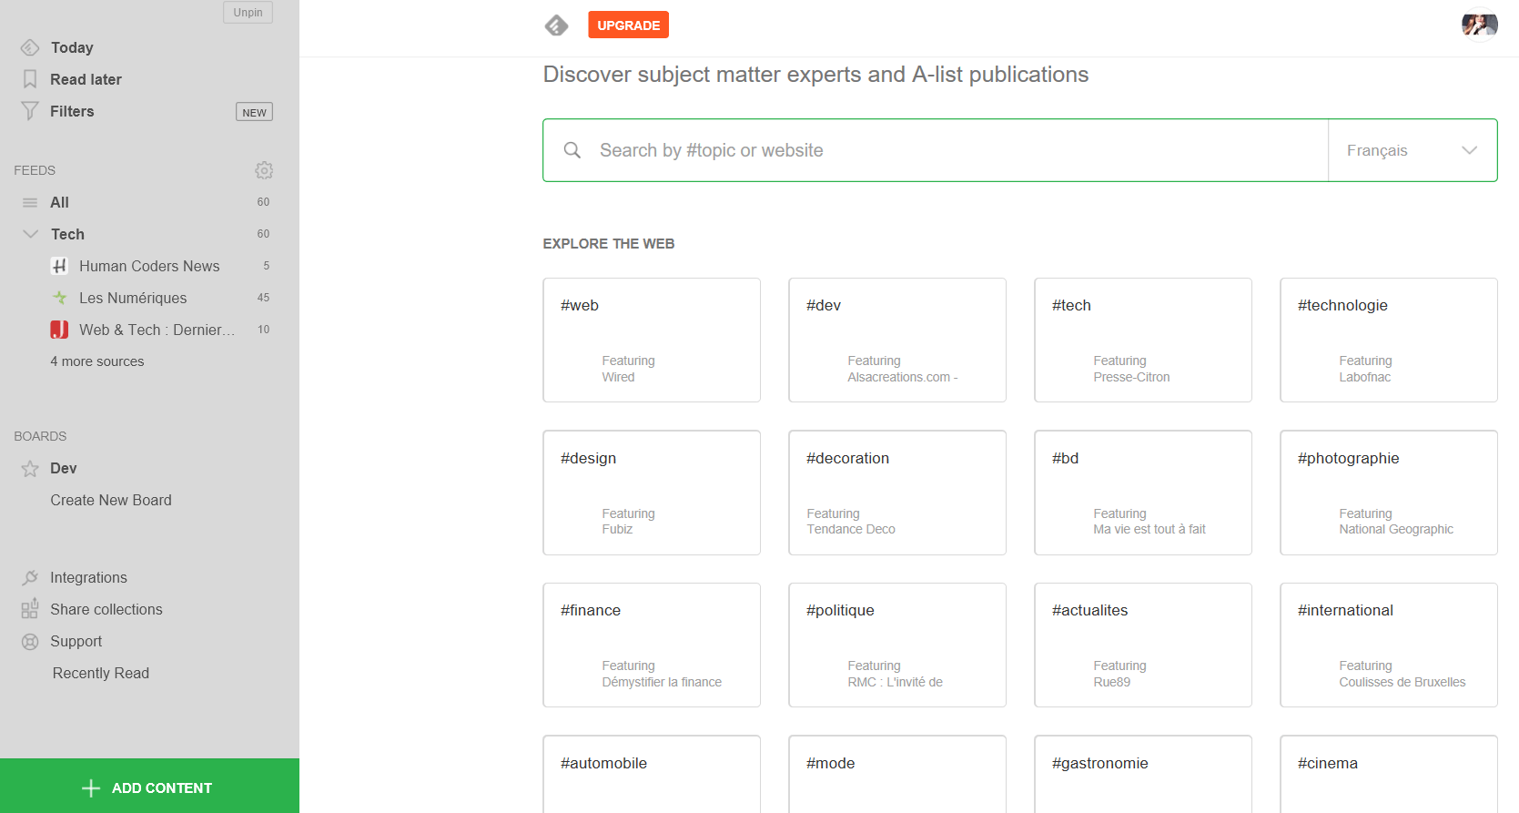The height and width of the screenshot is (813, 1519).
Task: Focus the topic or website search field
Action: point(936,150)
